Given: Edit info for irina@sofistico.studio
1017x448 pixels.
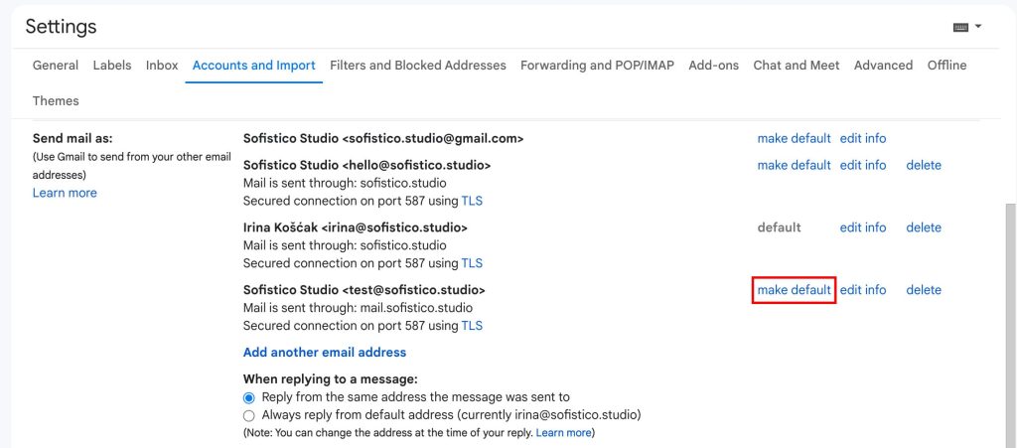Looking at the screenshot, I should click(863, 227).
